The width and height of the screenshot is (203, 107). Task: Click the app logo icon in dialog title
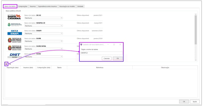tap(81, 45)
